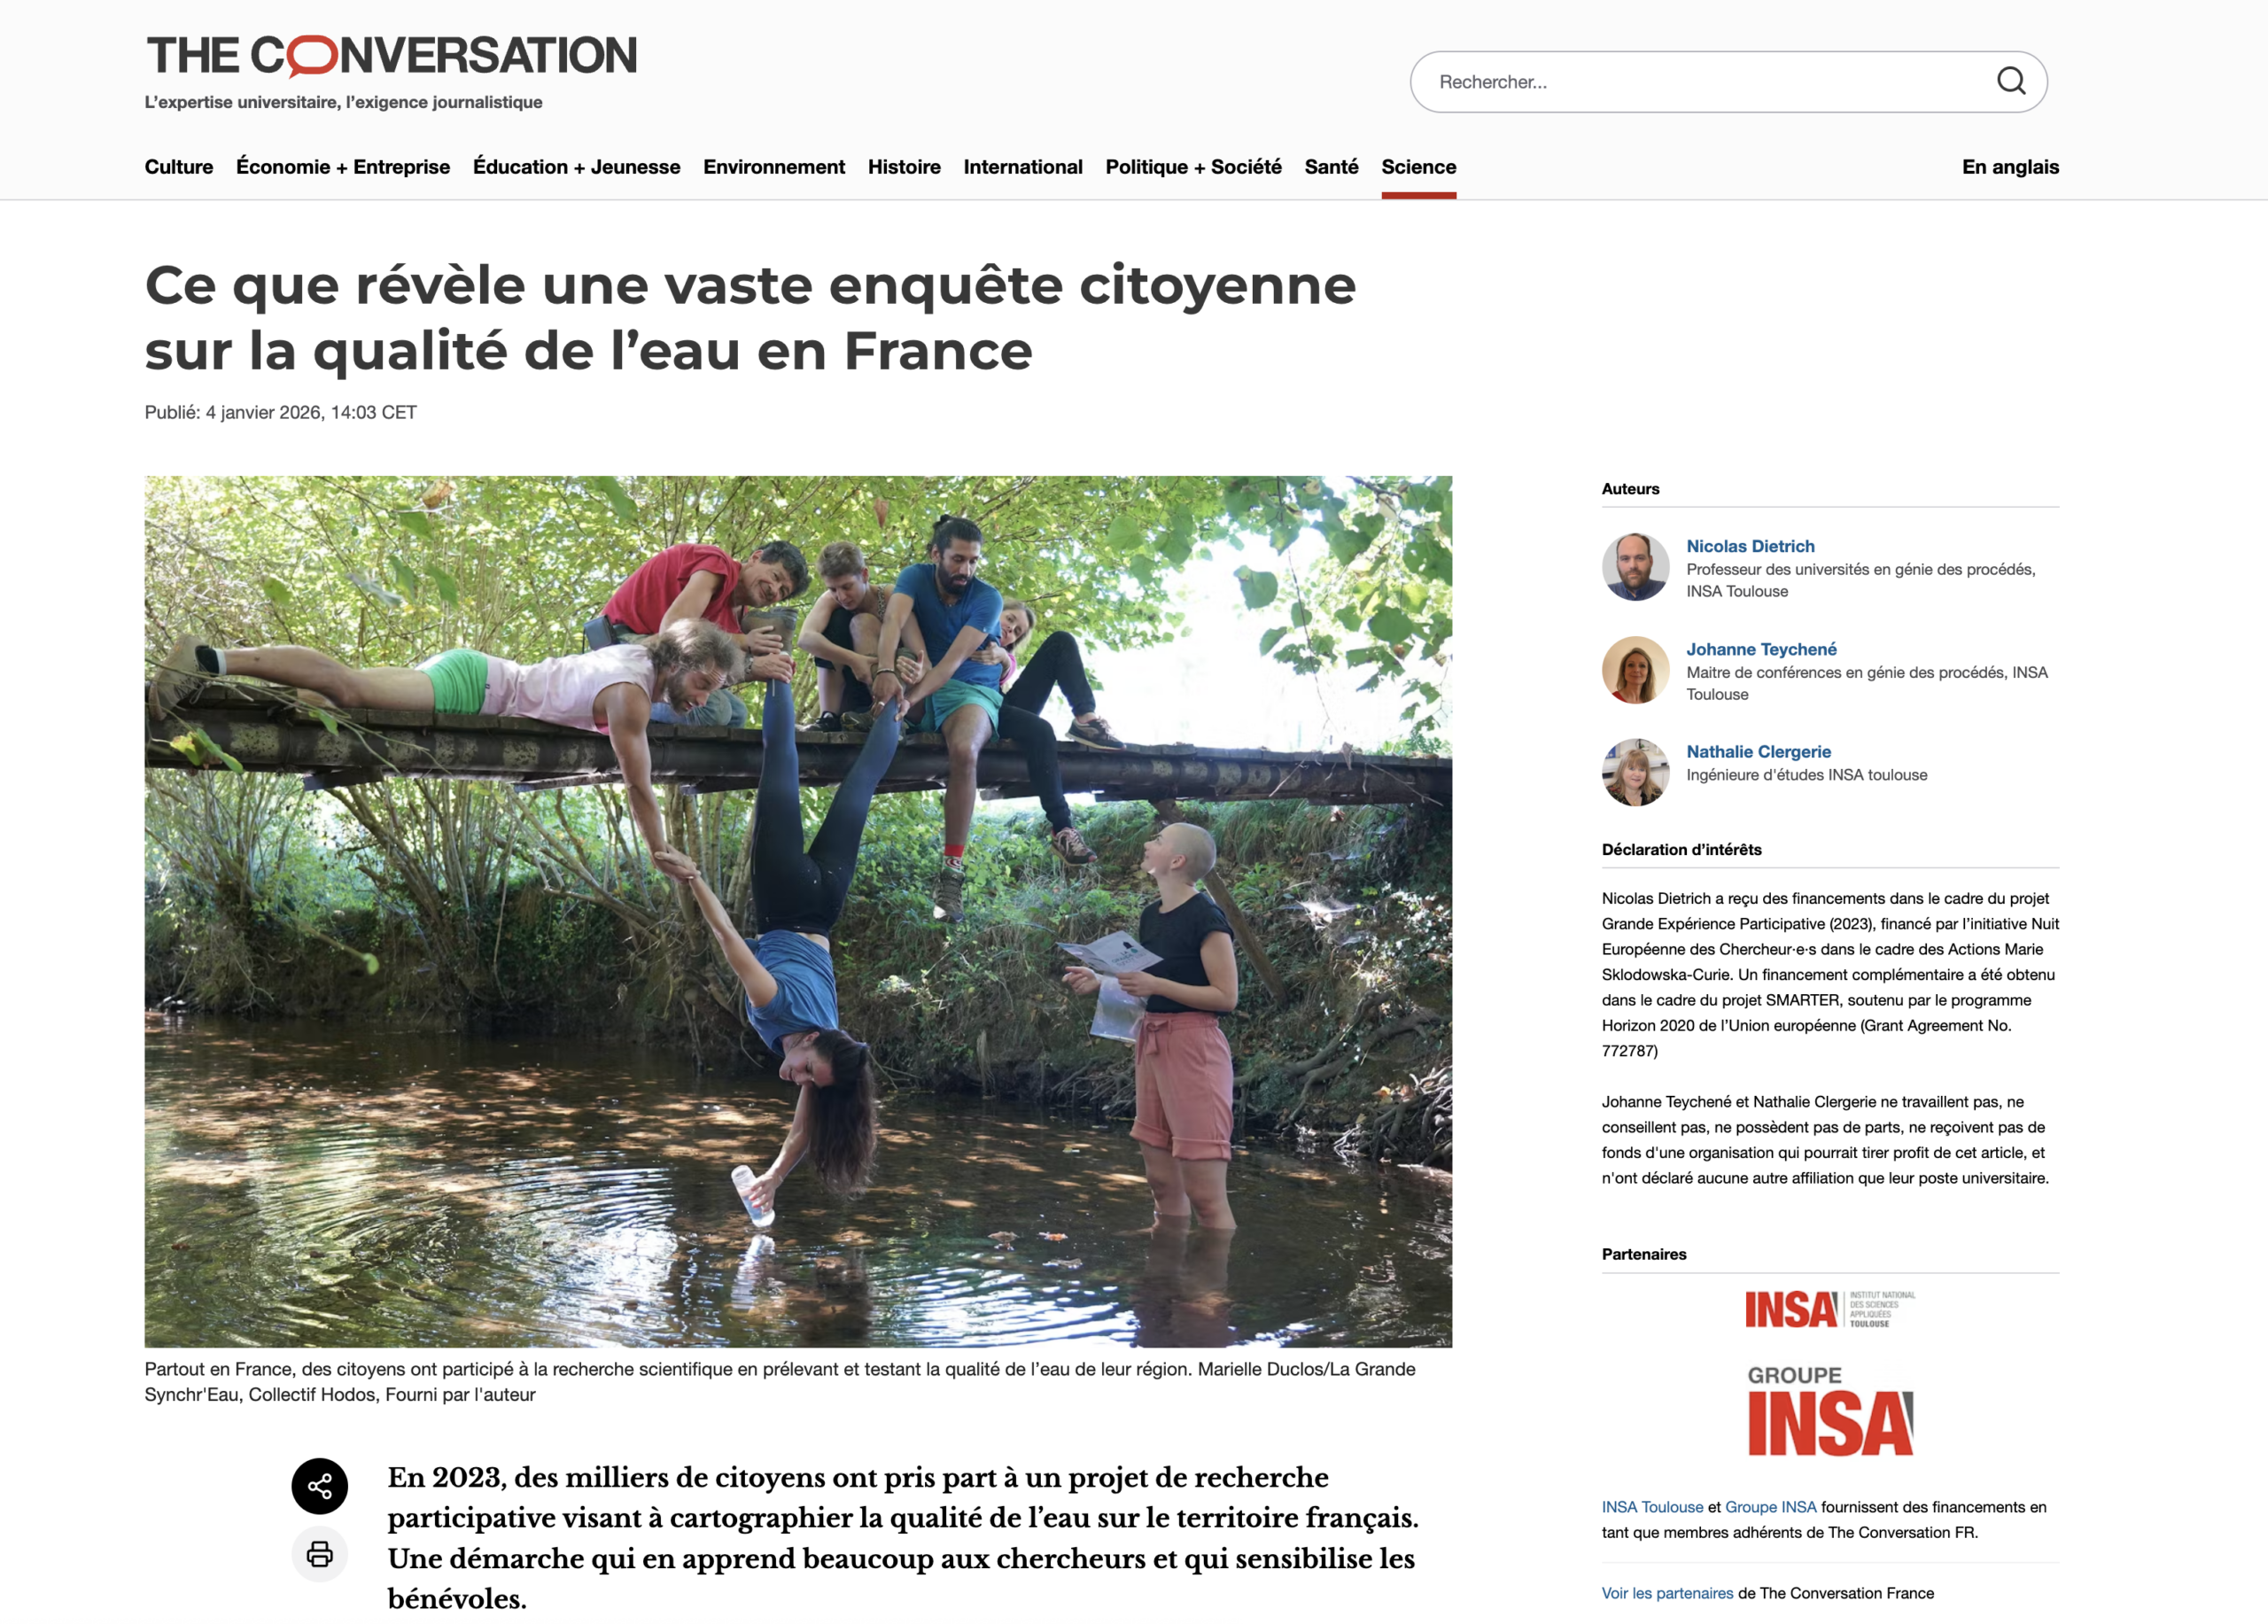
Task: Click the print icon beside the article
Action: pos(320,1553)
